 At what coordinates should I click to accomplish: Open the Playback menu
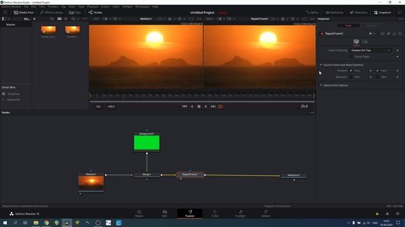92,6
